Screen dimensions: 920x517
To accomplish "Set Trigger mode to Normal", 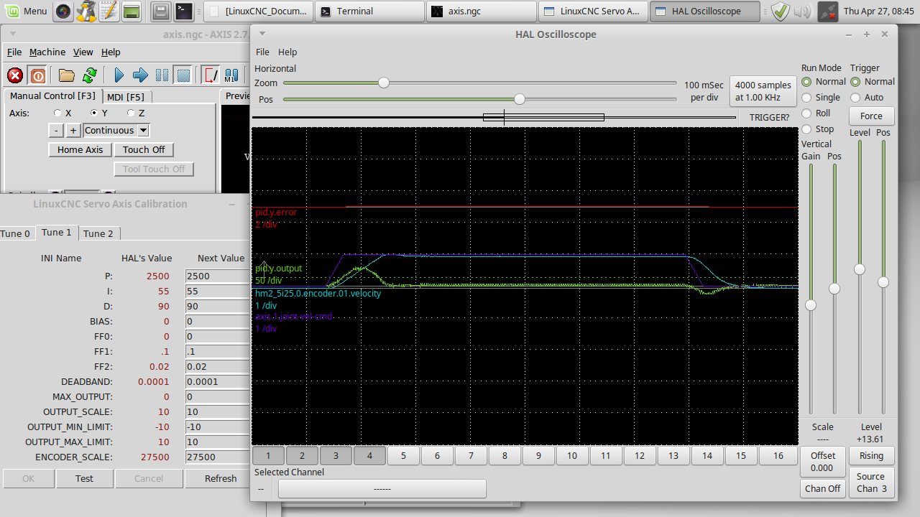I will point(855,82).
